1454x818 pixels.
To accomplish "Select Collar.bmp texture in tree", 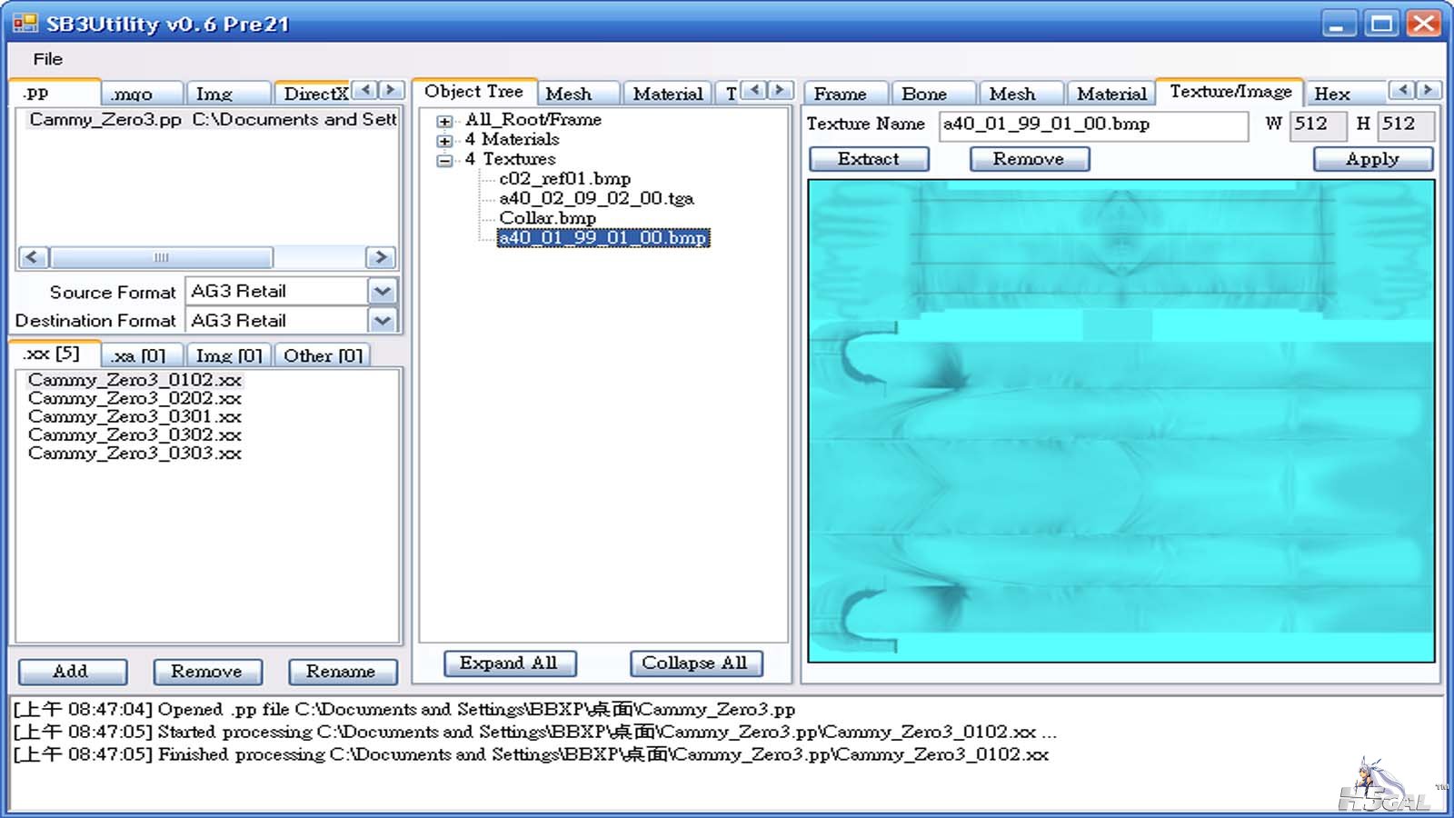I will (547, 218).
